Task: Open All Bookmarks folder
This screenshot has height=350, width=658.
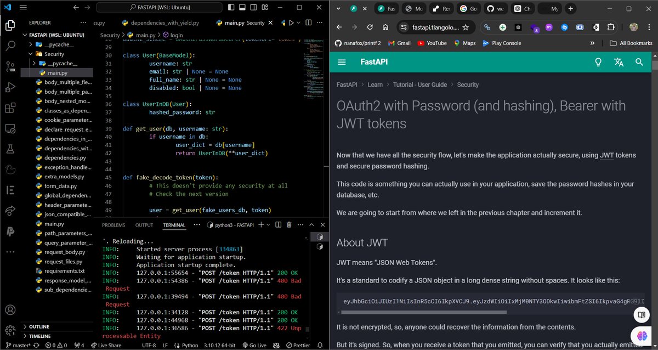Action: [631, 43]
